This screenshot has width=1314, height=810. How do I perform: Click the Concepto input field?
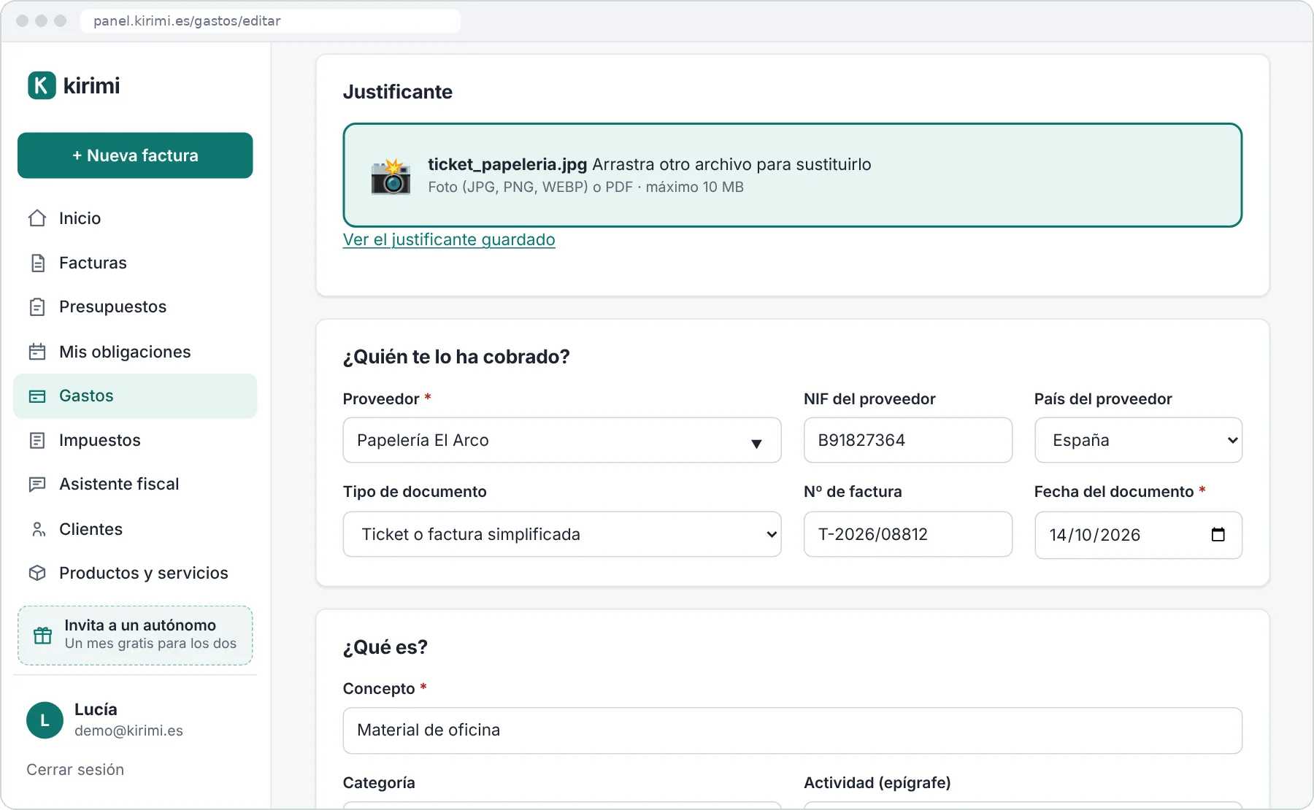(x=793, y=730)
